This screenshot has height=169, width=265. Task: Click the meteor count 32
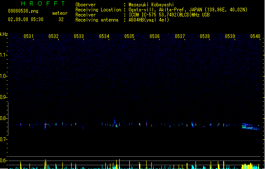(x=61, y=19)
